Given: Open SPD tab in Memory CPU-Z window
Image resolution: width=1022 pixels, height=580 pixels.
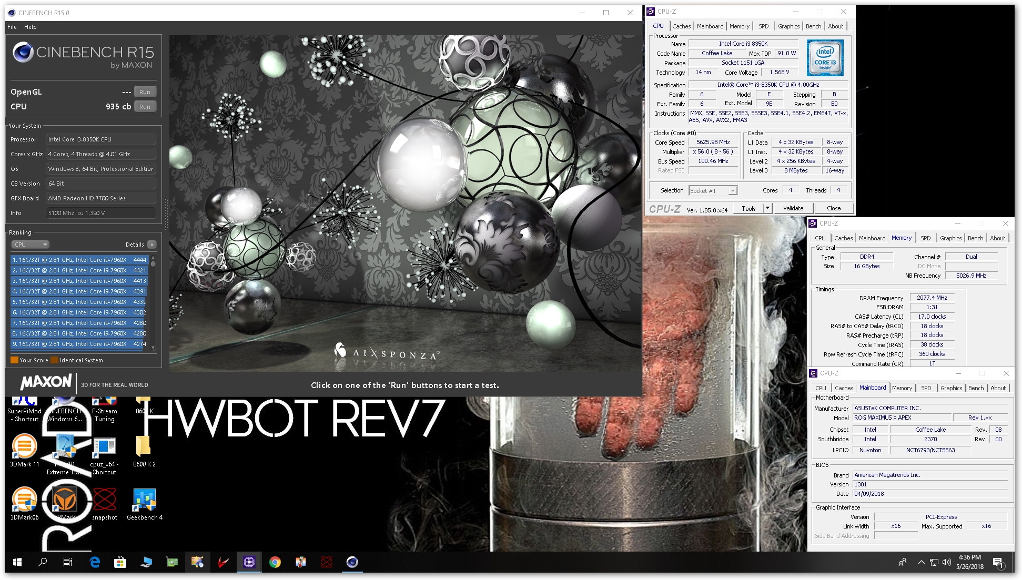Looking at the screenshot, I should tap(925, 238).
